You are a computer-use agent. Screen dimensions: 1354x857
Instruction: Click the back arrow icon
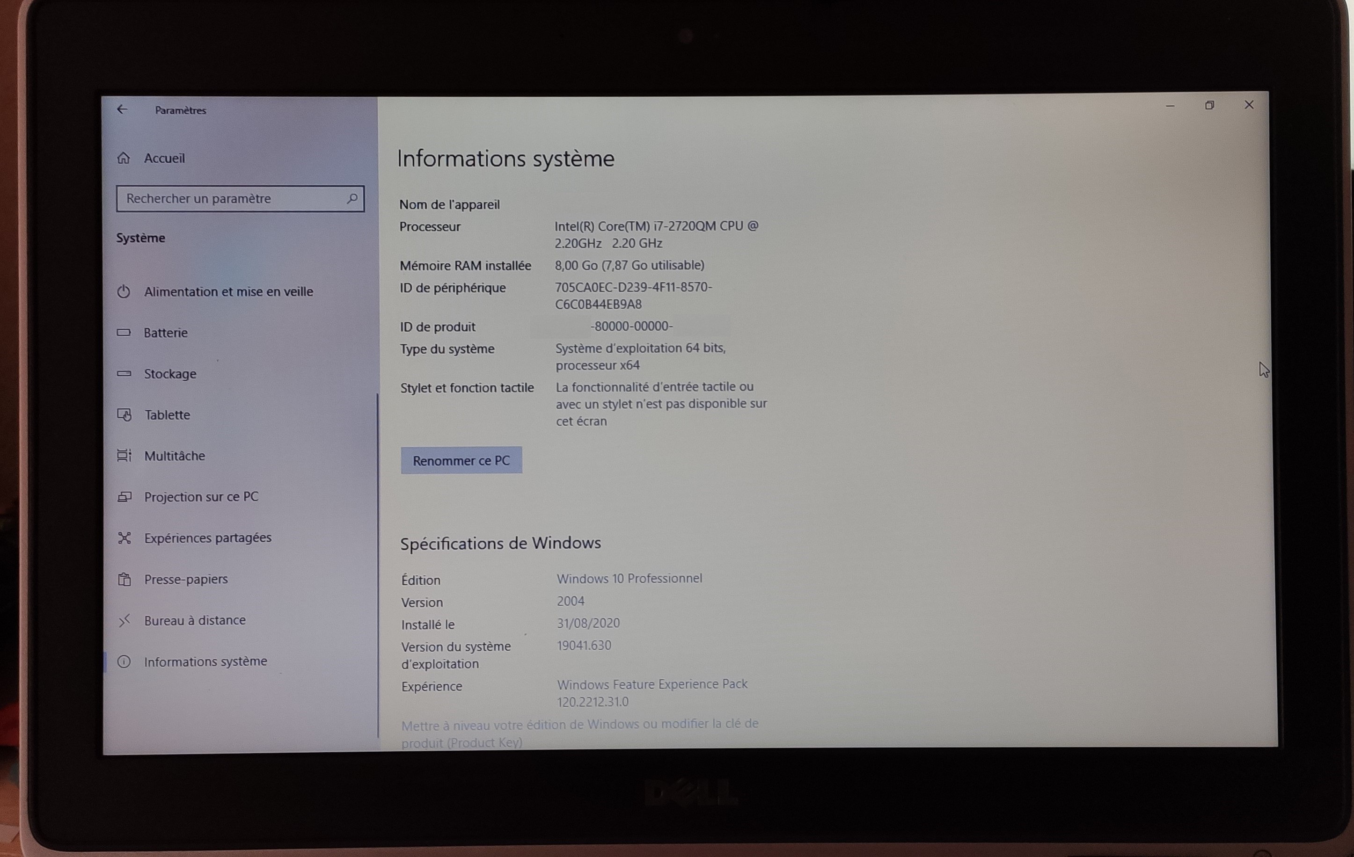122,109
